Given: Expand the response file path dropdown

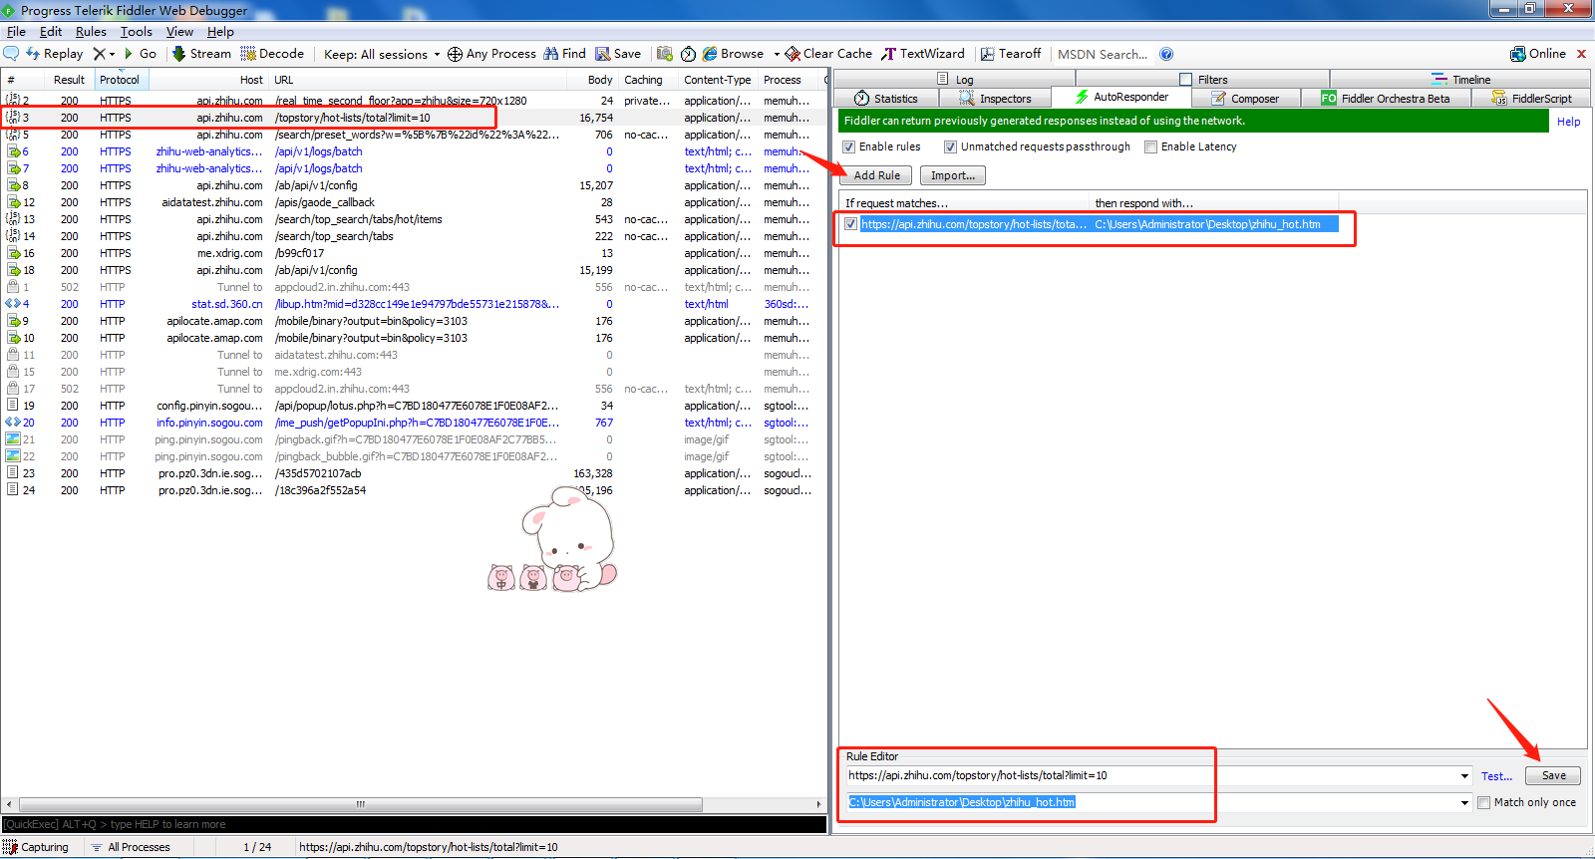Looking at the screenshot, I should (x=1464, y=802).
